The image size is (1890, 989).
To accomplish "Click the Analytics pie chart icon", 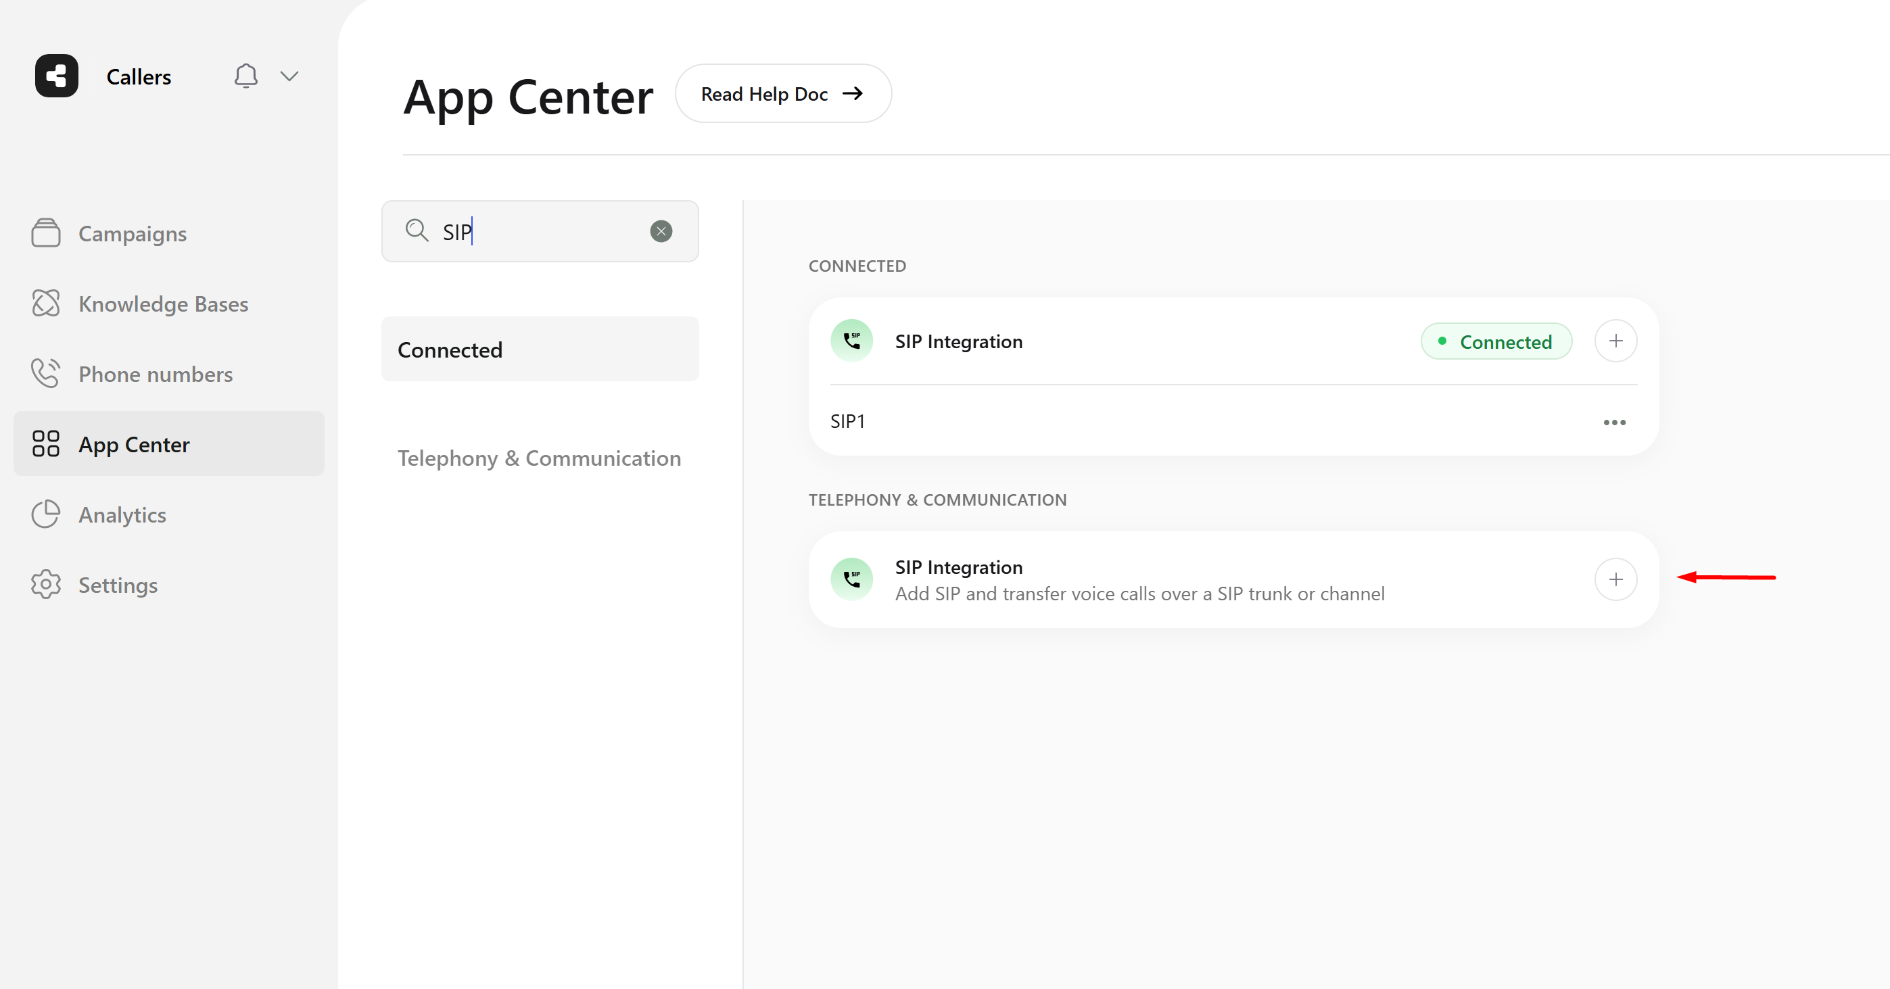I will (45, 514).
